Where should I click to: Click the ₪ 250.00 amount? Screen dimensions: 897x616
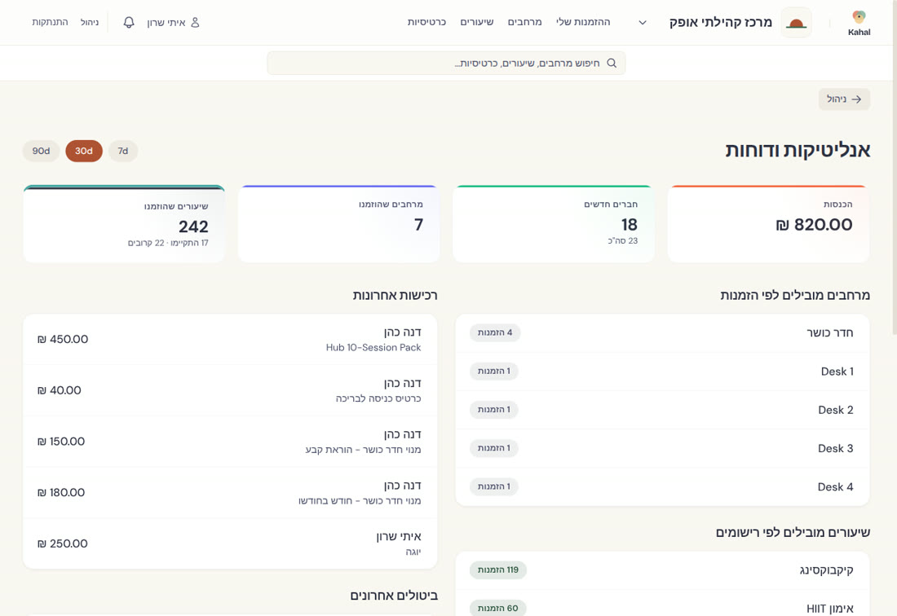(x=62, y=543)
